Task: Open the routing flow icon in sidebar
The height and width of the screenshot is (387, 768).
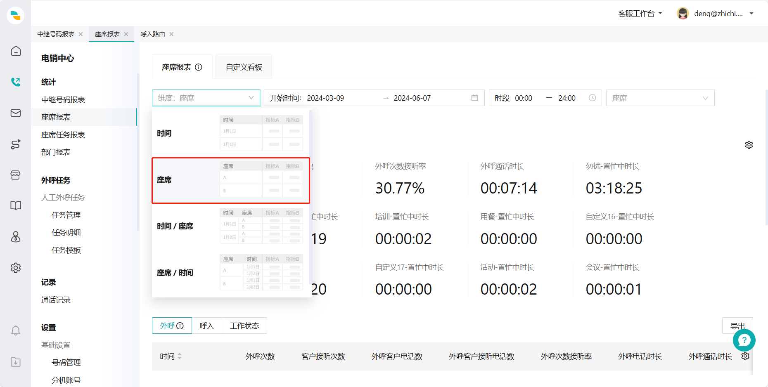Action: coord(16,144)
